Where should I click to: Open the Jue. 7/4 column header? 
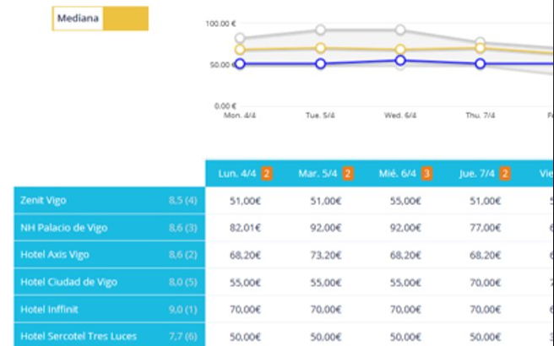pos(477,174)
